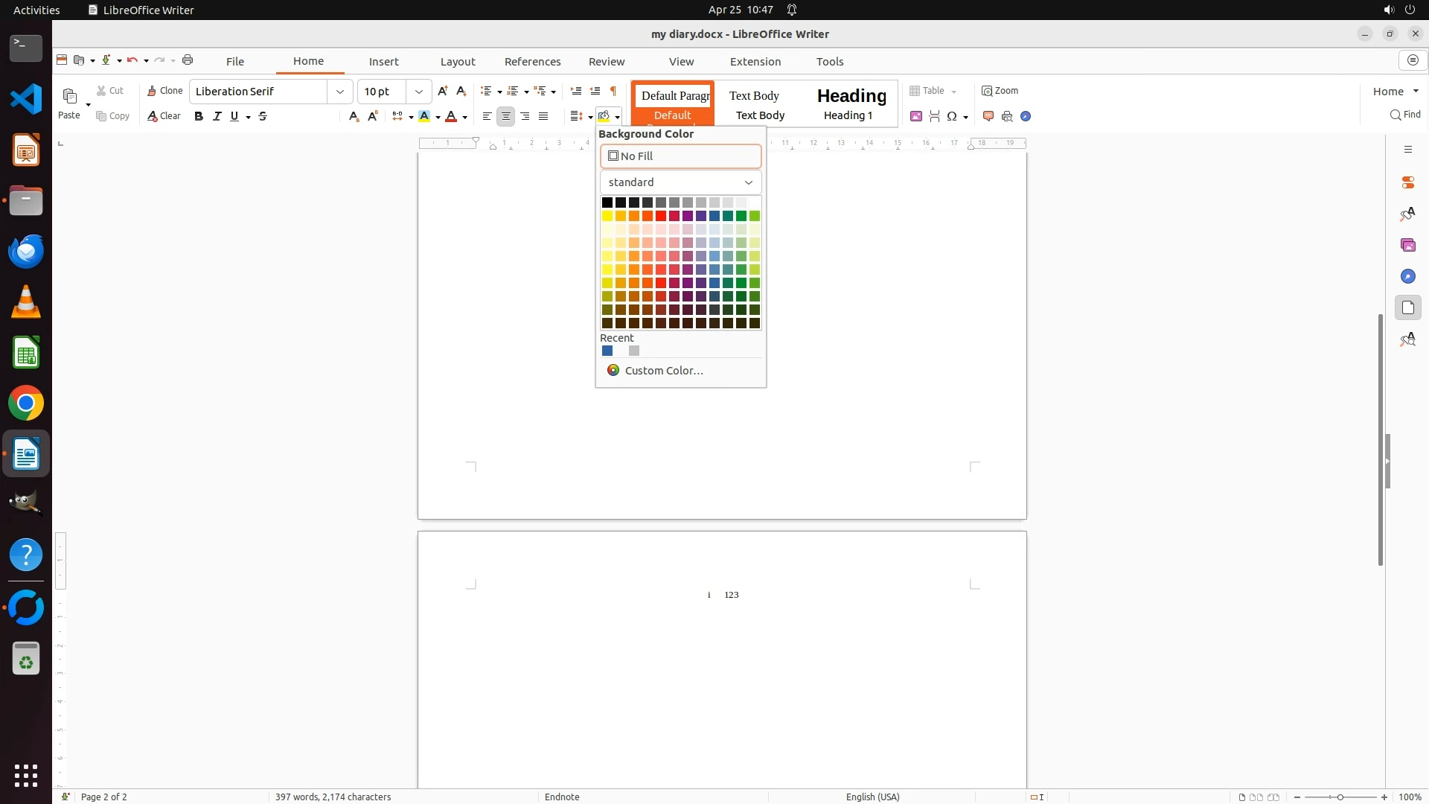Open the Insert tab
The height and width of the screenshot is (804, 1429).
(383, 62)
